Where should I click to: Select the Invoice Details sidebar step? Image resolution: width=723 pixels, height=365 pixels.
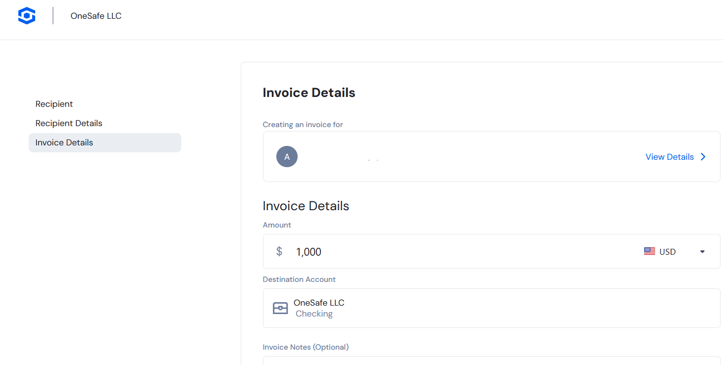(105, 142)
